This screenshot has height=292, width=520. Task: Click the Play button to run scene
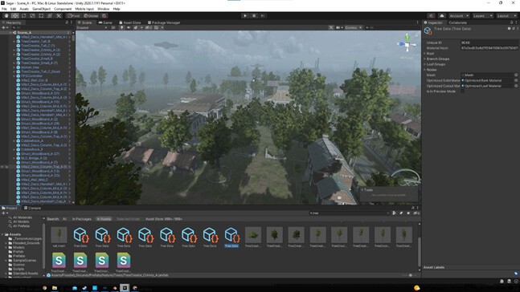[245, 15]
